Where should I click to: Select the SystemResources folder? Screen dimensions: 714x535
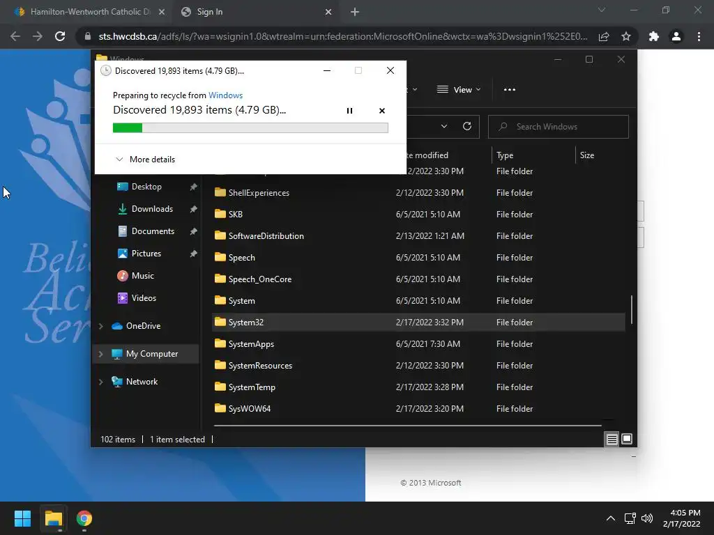(x=260, y=365)
